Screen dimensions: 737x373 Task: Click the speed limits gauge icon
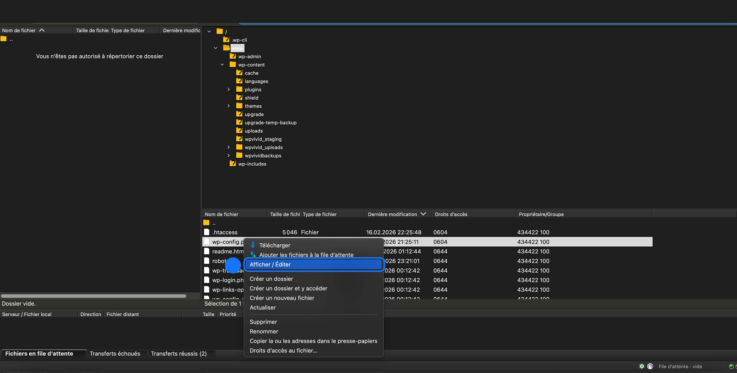point(650,366)
